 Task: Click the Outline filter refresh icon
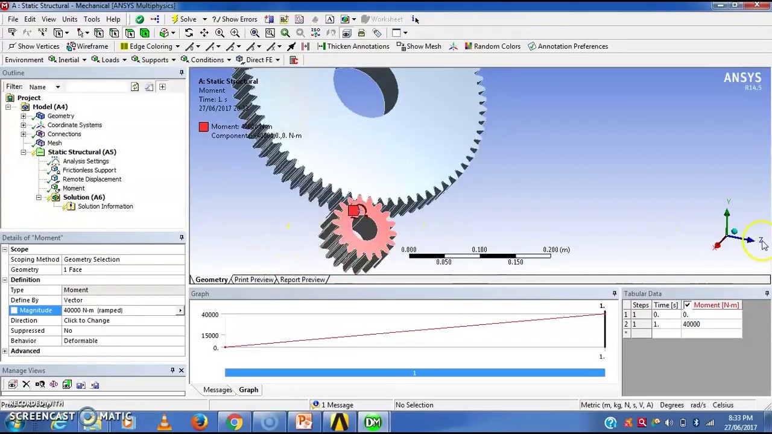tap(135, 87)
